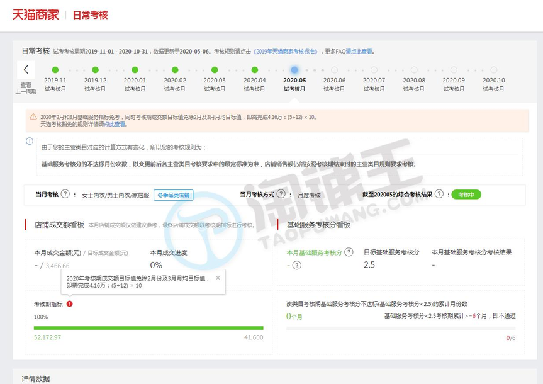The width and height of the screenshot is (543, 384).
Task: Pick the 2020.10 试考核月 marker
Action: coord(494,70)
